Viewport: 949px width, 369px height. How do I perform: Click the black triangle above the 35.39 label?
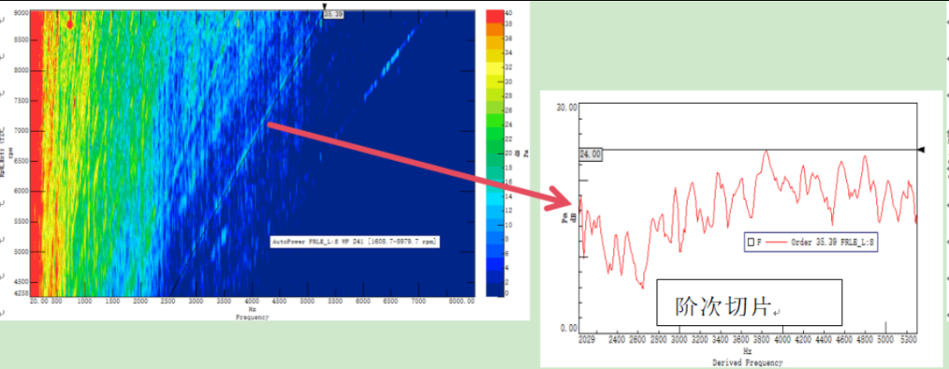pyautogui.click(x=324, y=7)
